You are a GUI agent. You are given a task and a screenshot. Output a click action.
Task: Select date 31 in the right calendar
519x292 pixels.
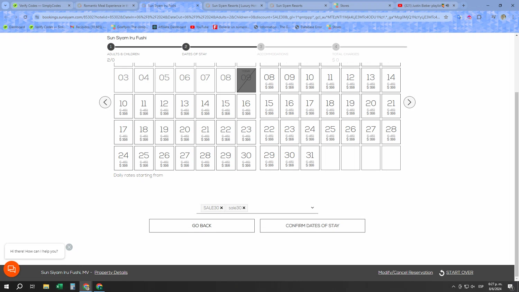(310, 158)
